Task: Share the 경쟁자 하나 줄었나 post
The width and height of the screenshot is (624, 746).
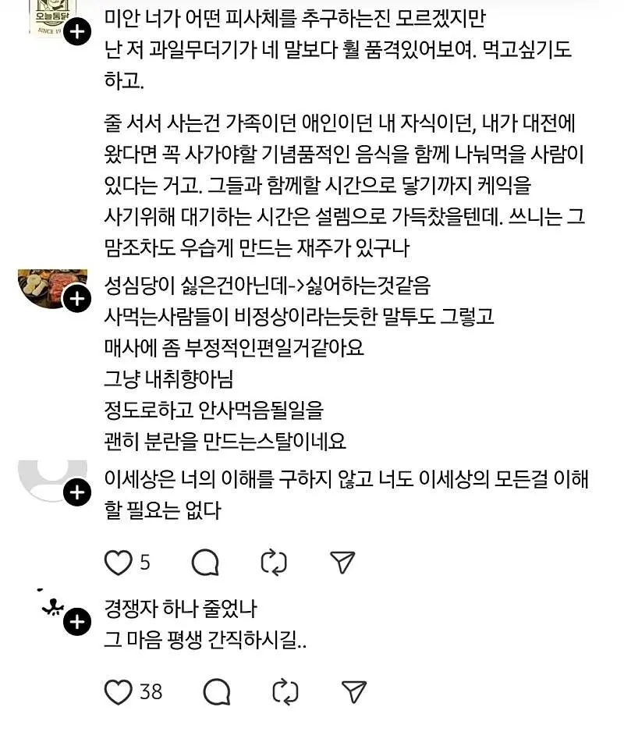Action: coord(354,691)
